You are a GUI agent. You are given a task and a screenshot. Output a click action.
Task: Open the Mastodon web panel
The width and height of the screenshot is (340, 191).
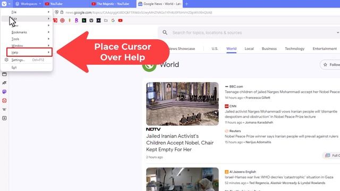coord(4,92)
